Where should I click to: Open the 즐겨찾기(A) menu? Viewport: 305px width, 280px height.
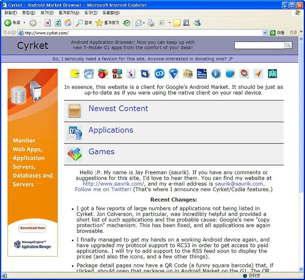coord(69,13)
